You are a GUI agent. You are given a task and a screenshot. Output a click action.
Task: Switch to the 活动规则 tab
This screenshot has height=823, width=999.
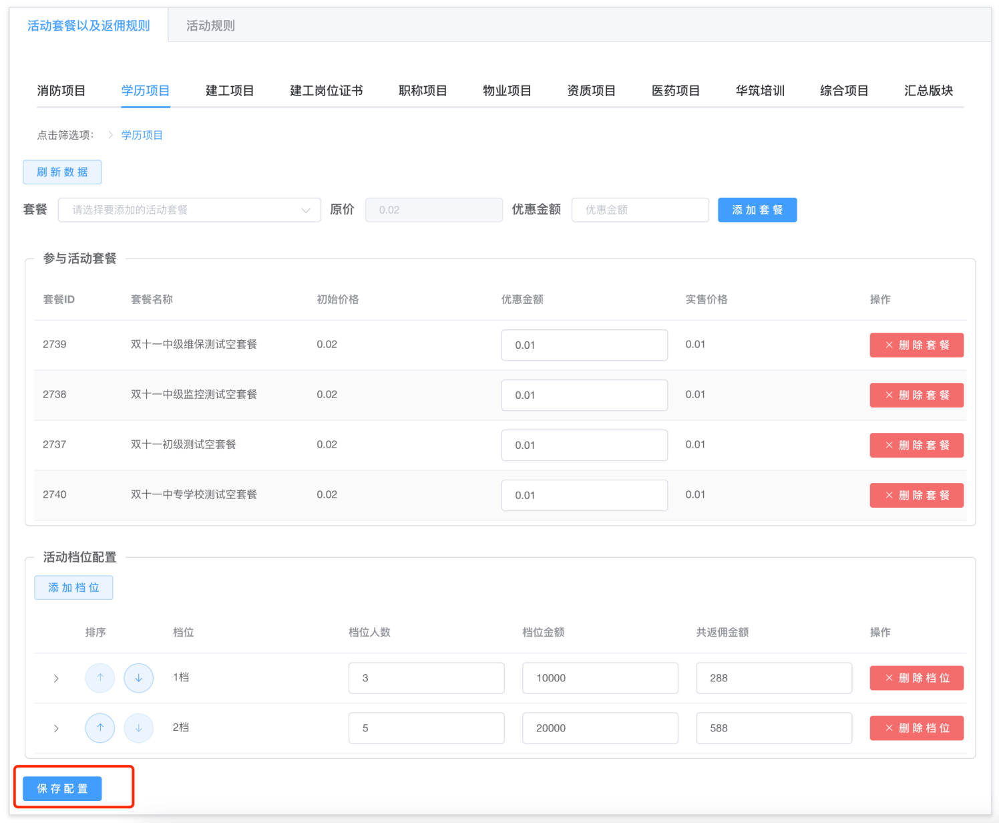[x=210, y=25]
